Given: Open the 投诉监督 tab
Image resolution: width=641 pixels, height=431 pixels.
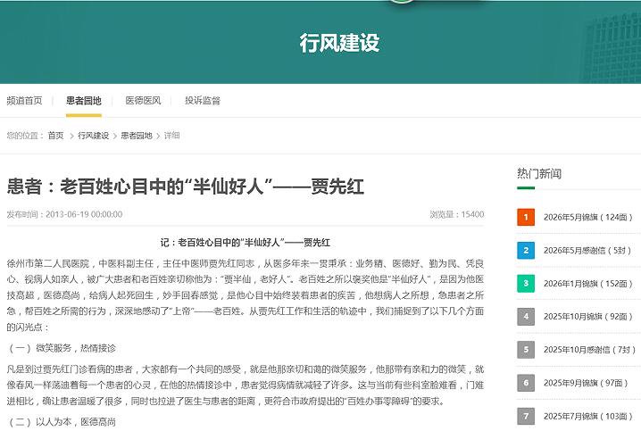Looking at the screenshot, I should pyautogui.click(x=203, y=101).
